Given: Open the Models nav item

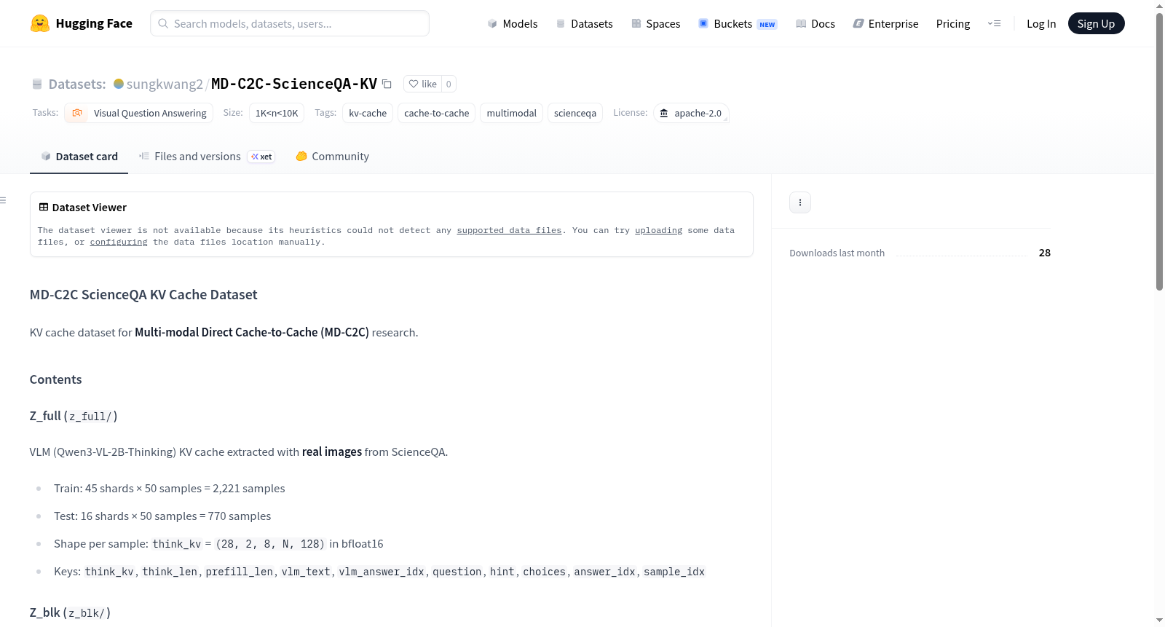Looking at the screenshot, I should (x=513, y=23).
